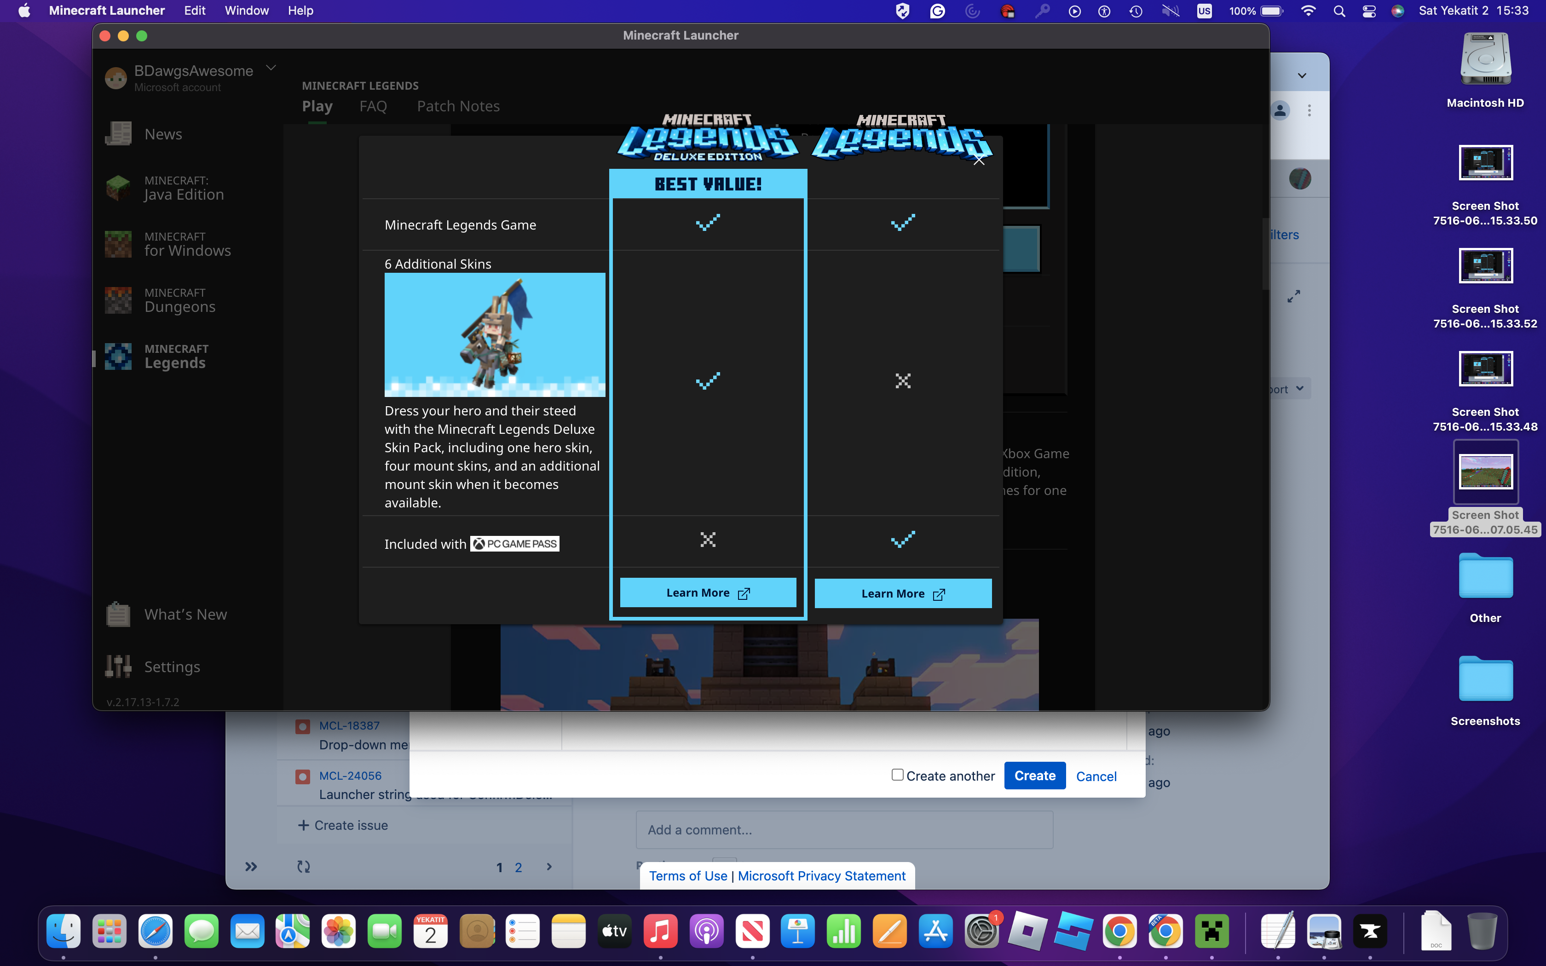Open What's New clipboard icon
The image size is (1546, 966).
tap(118, 615)
